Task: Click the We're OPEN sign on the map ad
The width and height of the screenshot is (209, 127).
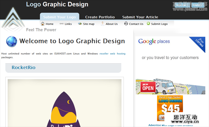Action: pos(148,87)
